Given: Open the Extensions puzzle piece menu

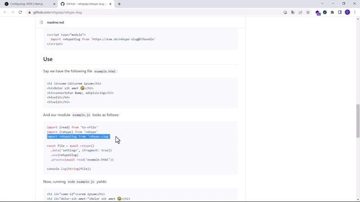Looking at the screenshot, I should 332,12.
